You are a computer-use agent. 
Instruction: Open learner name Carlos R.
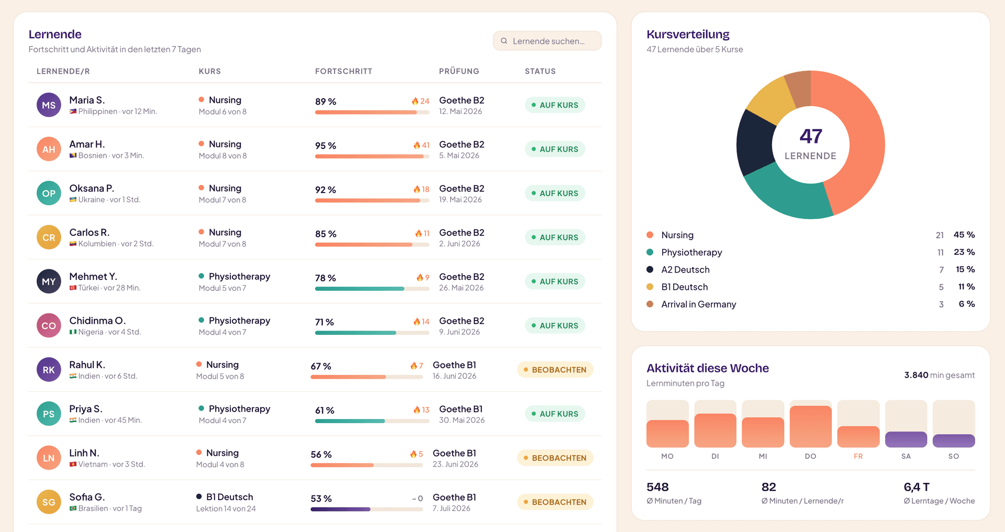coord(90,232)
